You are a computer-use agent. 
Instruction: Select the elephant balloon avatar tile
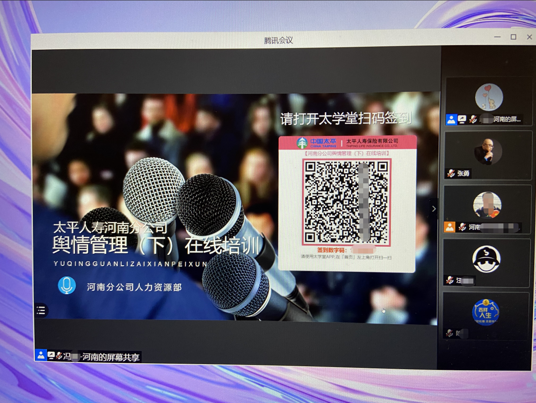click(489, 97)
